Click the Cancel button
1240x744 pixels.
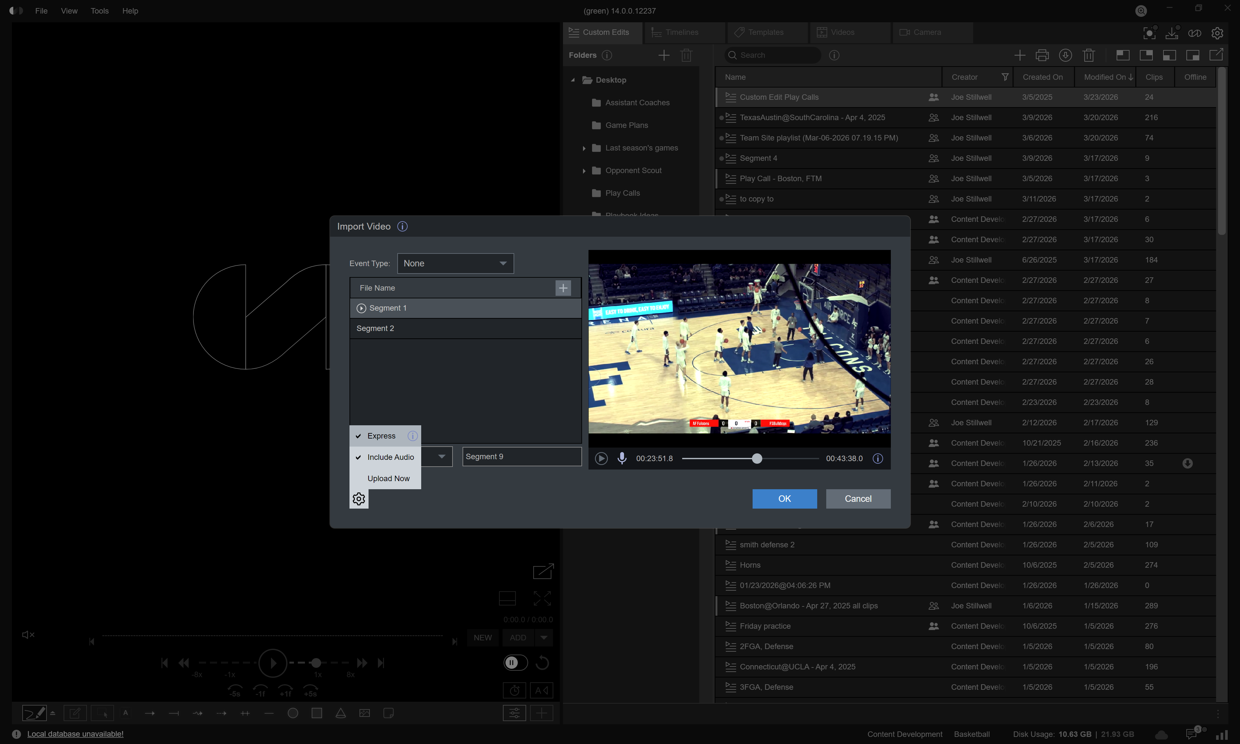pyautogui.click(x=858, y=499)
